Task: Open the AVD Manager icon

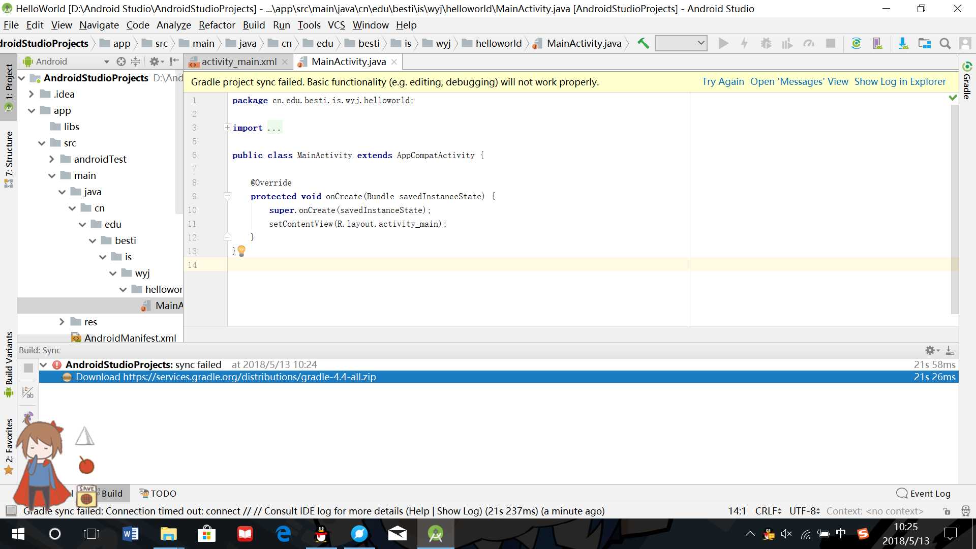Action: pyautogui.click(x=877, y=44)
